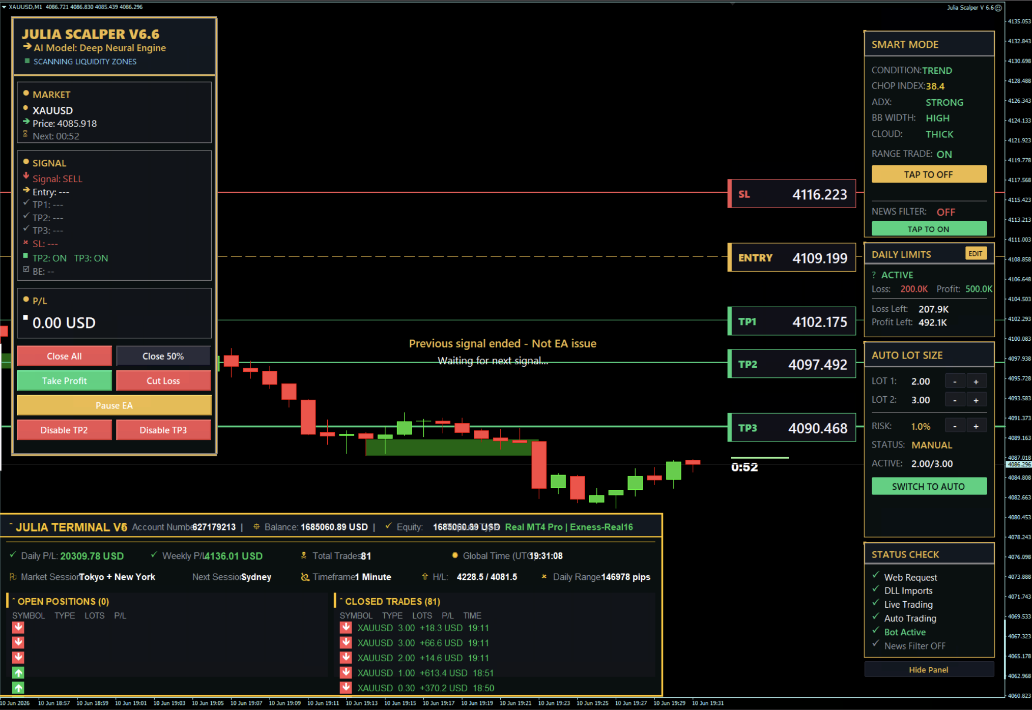Turn off Range Trade with TAP TO OFF
This screenshot has width=1032, height=710.
click(x=929, y=174)
